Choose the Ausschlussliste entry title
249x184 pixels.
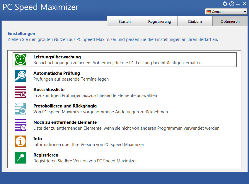tap(49, 90)
